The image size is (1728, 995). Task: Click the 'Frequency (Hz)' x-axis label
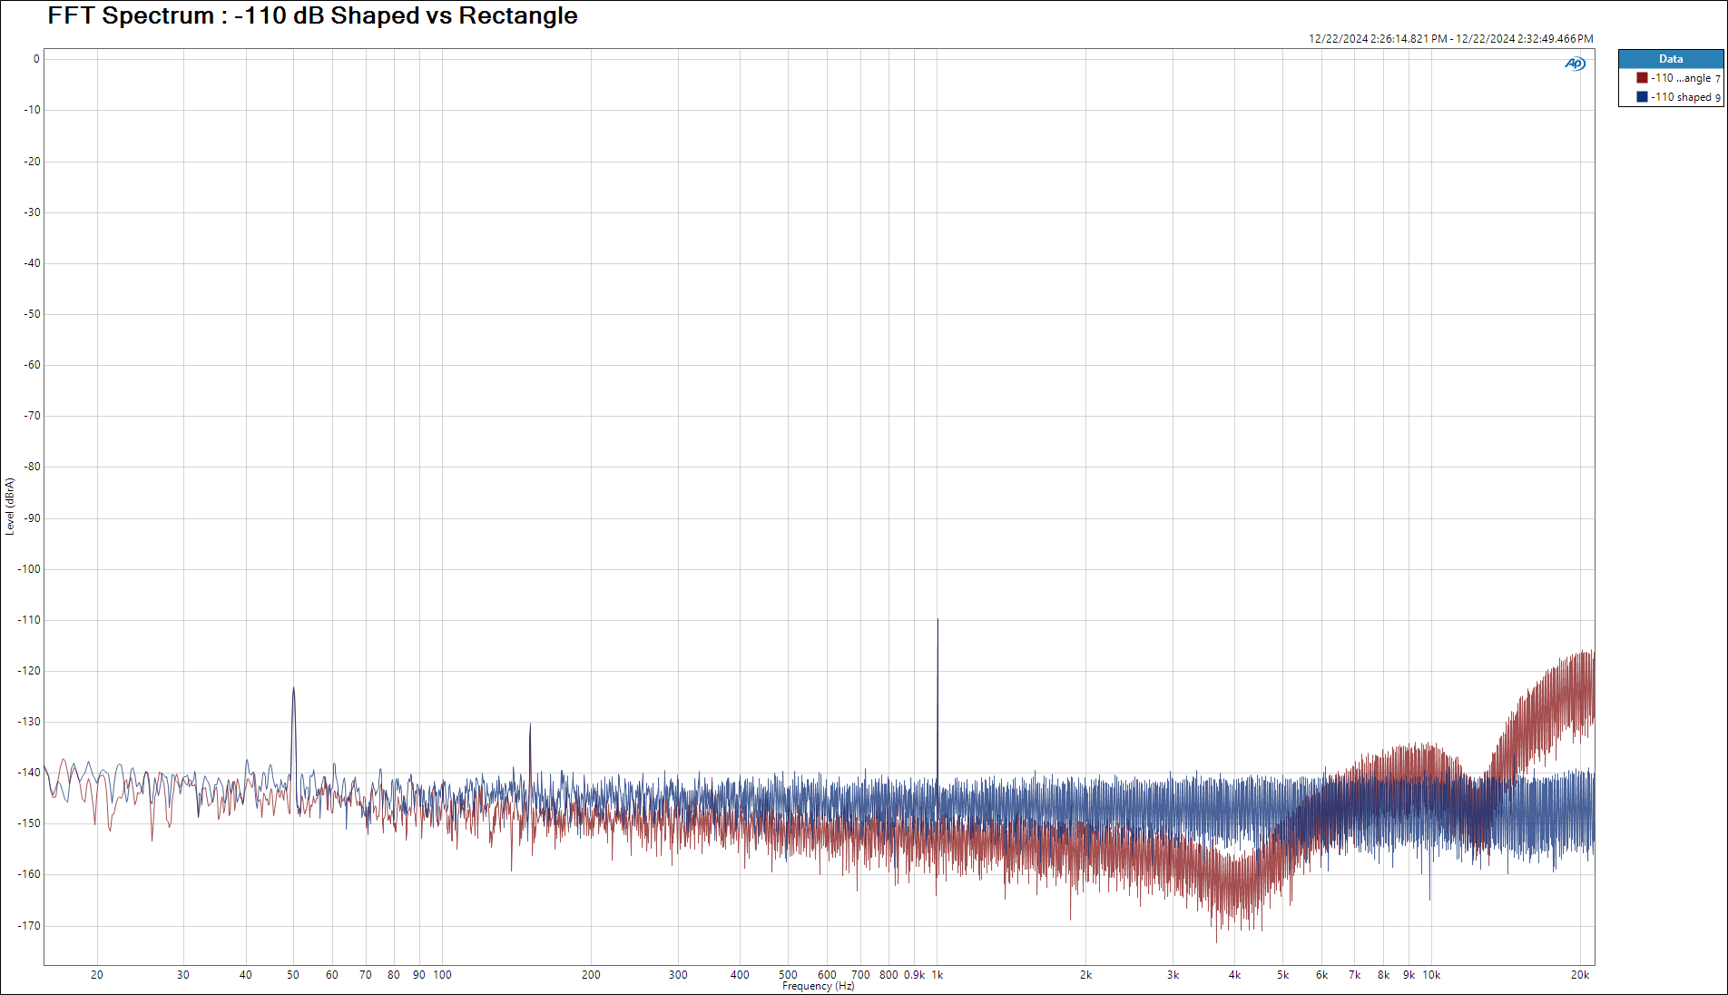click(818, 986)
